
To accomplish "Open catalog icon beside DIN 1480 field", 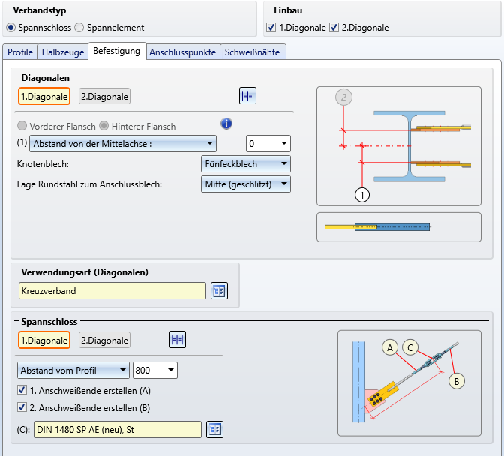I will click(214, 429).
